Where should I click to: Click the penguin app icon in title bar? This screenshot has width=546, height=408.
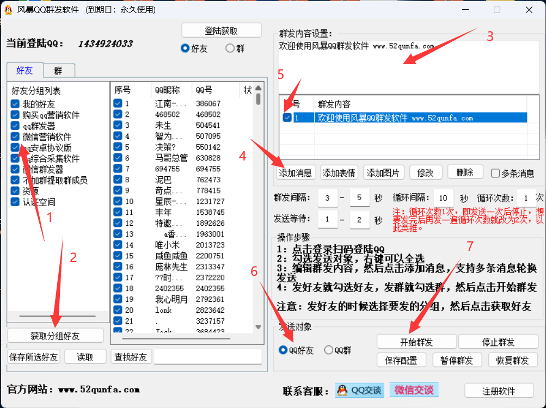[x=8, y=9]
